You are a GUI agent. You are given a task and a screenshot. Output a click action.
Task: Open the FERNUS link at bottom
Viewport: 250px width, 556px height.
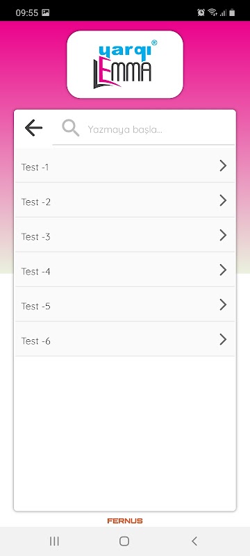[125, 521]
